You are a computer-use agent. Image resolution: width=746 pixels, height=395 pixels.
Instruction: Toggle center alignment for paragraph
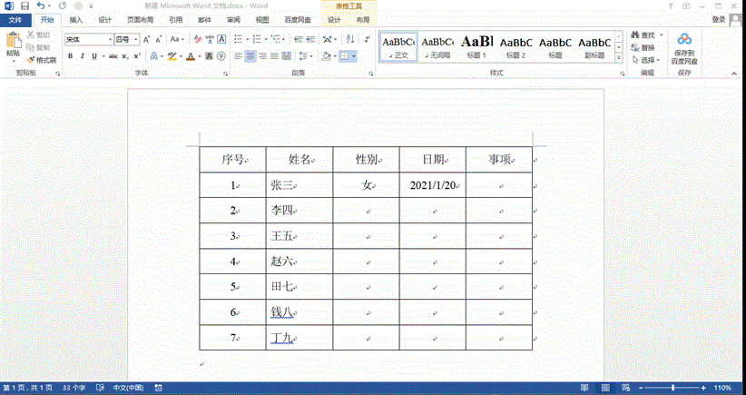[x=250, y=56]
